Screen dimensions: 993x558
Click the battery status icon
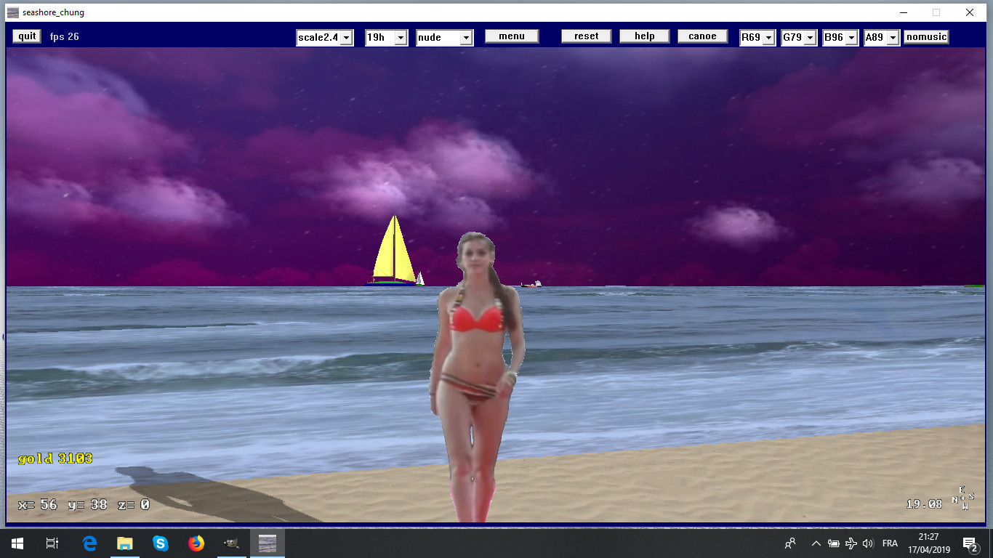tap(834, 543)
